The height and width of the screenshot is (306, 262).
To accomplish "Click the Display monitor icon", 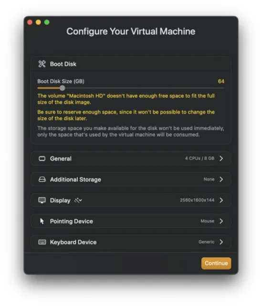I will [42, 200].
